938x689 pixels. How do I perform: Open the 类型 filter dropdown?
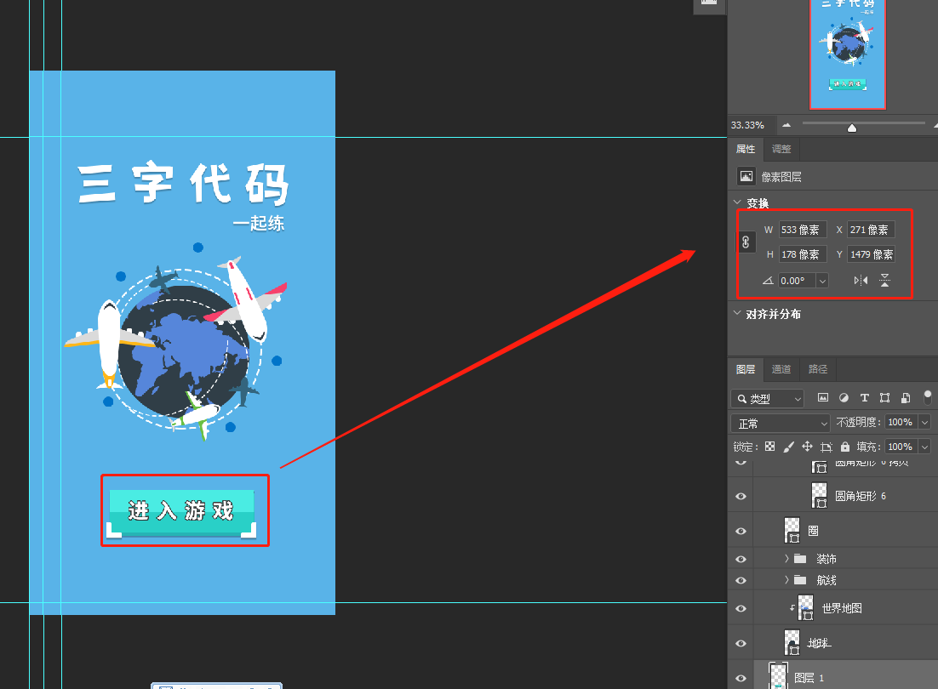tap(767, 398)
